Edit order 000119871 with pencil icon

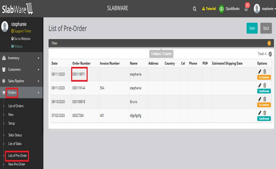pyautogui.click(x=260, y=71)
